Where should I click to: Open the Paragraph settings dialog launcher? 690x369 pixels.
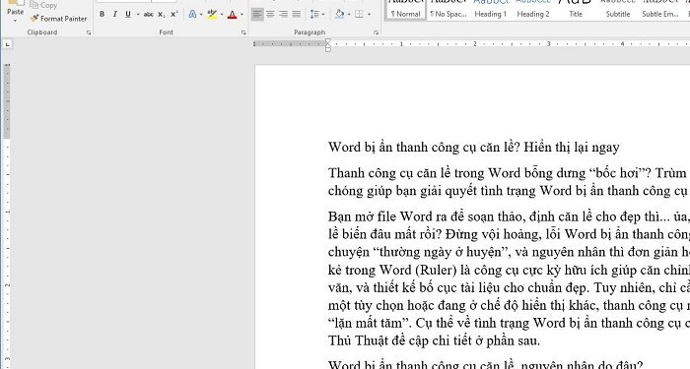pos(376,32)
